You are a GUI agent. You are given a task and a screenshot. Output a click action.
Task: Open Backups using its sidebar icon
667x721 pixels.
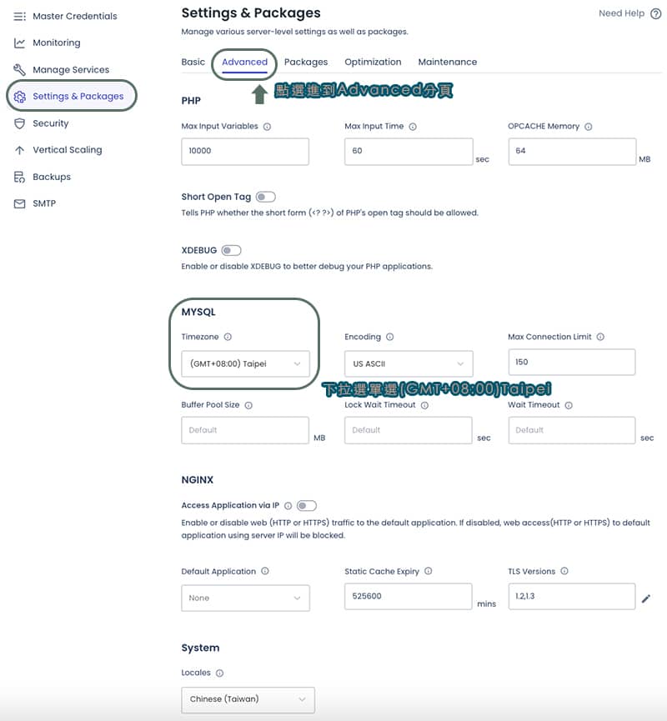[19, 177]
